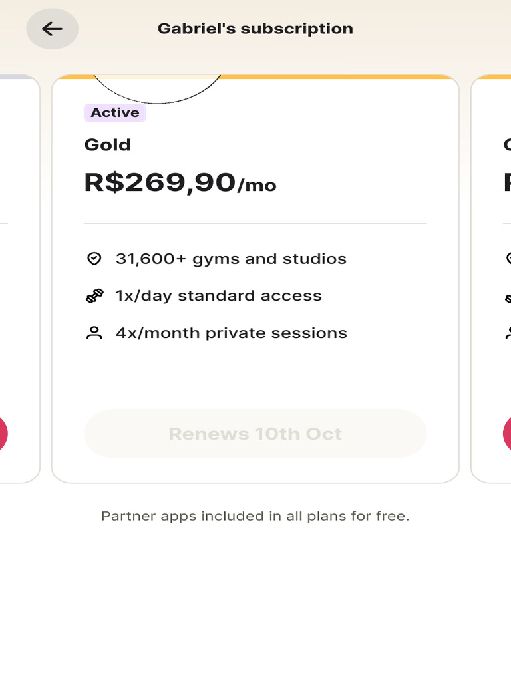Click the person icon beside private sessions
Image resolution: width=511 pixels, height=681 pixels.
(94, 333)
